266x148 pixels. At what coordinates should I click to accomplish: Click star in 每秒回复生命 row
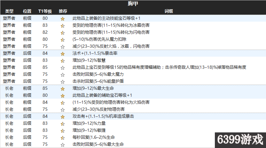(x=63, y=138)
